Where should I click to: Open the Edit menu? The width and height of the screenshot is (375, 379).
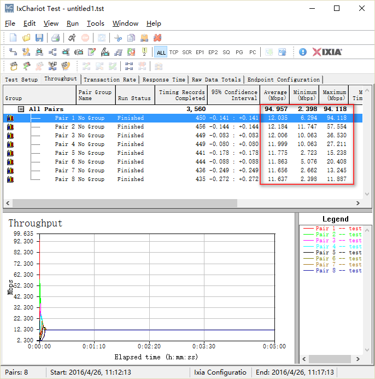30,24
